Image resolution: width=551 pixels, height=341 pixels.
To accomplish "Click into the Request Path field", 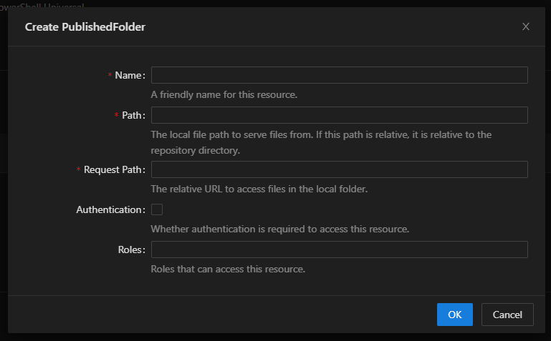I will pyautogui.click(x=339, y=169).
